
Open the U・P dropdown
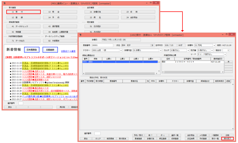pos(225,54)
